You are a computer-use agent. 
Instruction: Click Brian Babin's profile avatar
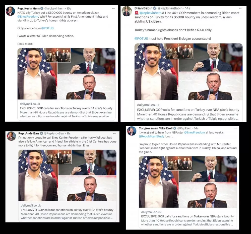coord(127,11)
